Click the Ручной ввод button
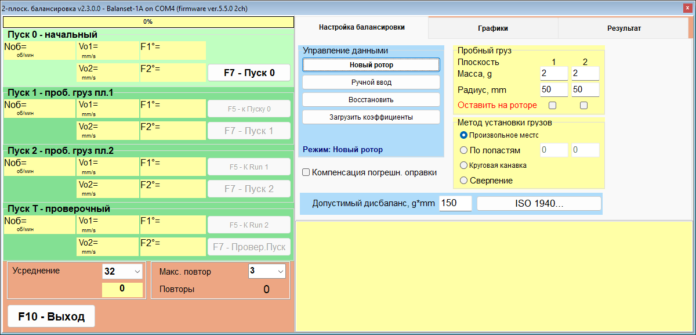 pyautogui.click(x=371, y=82)
